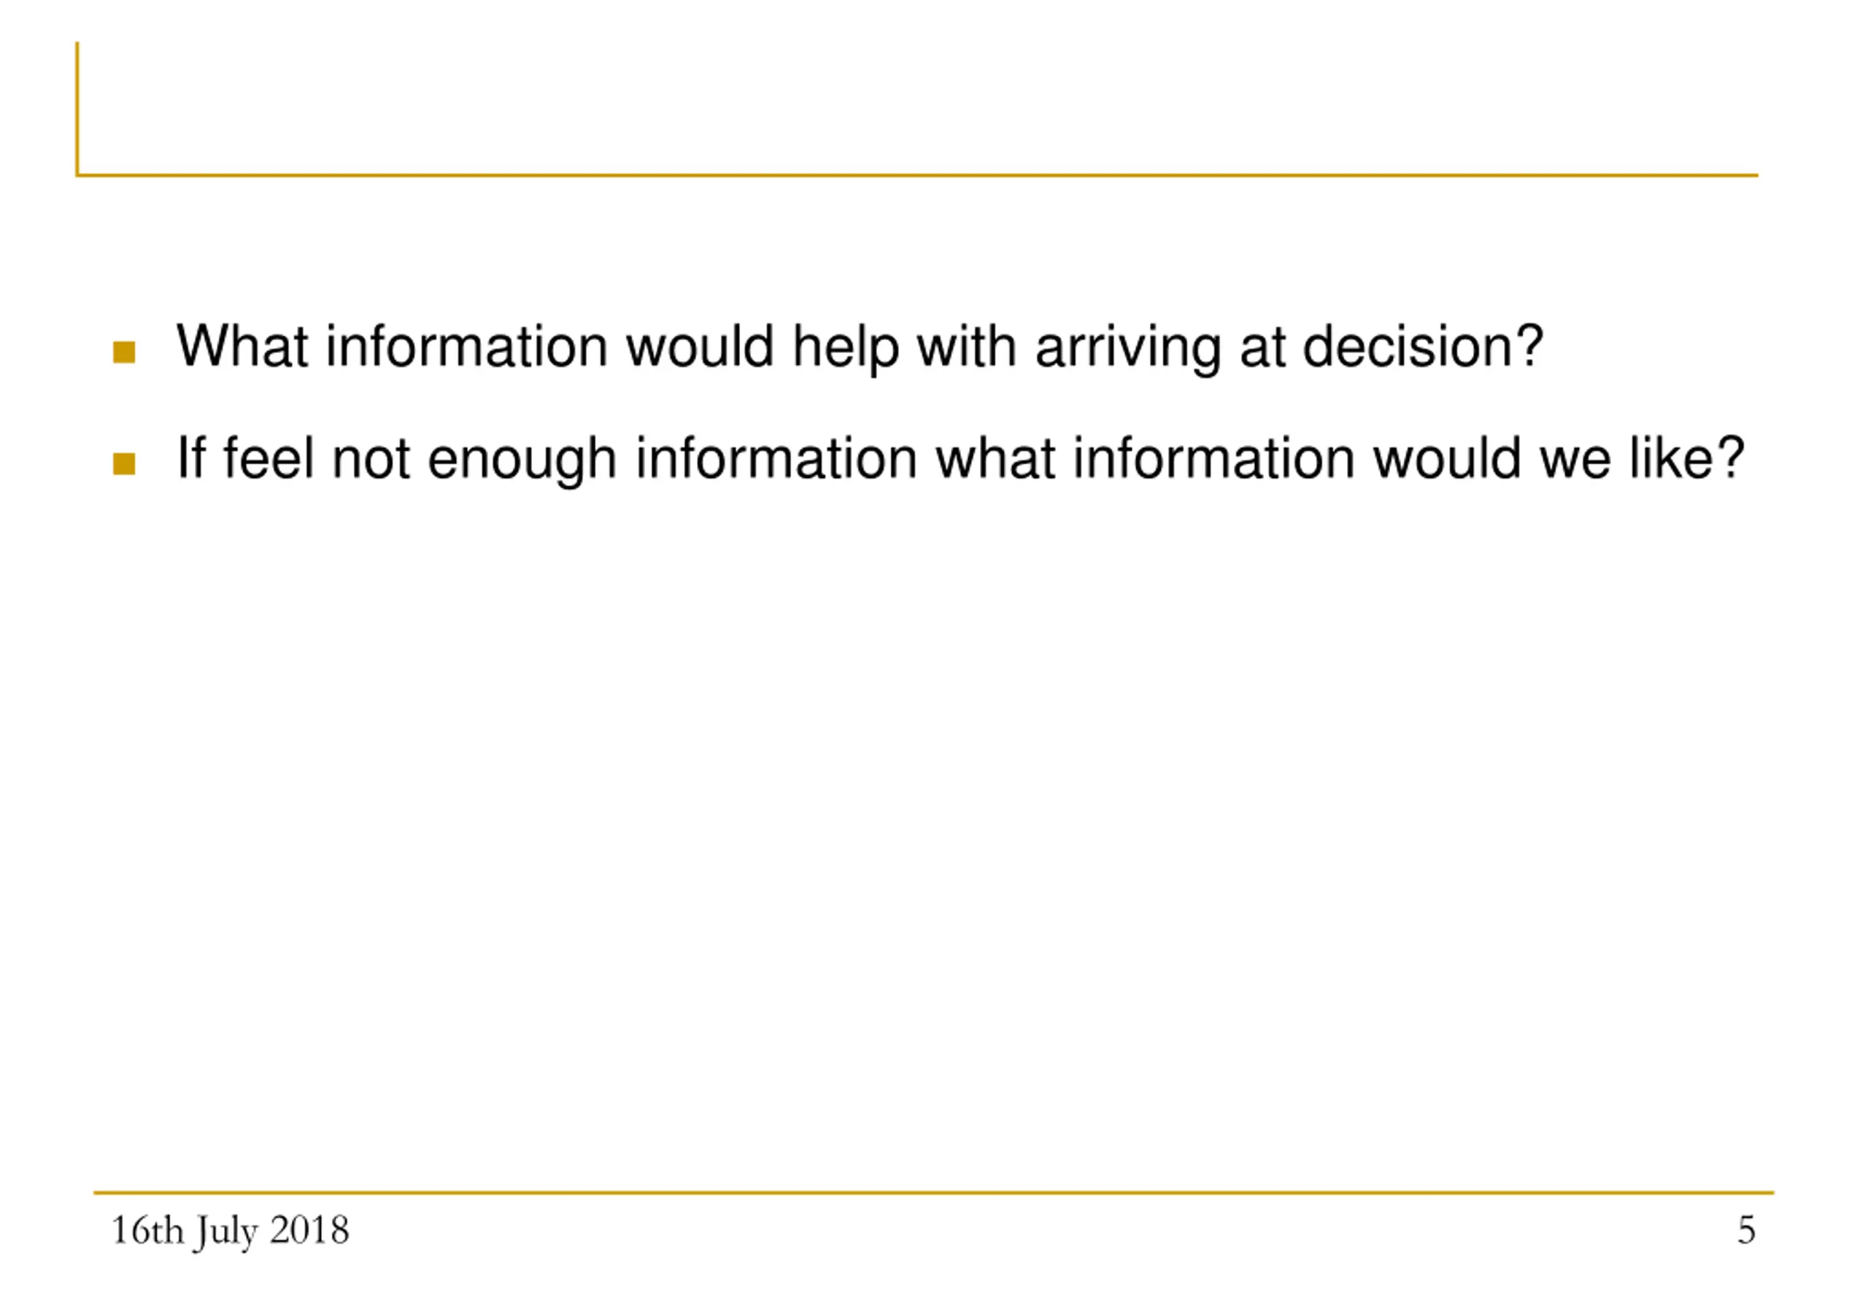Click the second gold square bullet
This screenshot has height=1293, width=1868.
tap(124, 463)
